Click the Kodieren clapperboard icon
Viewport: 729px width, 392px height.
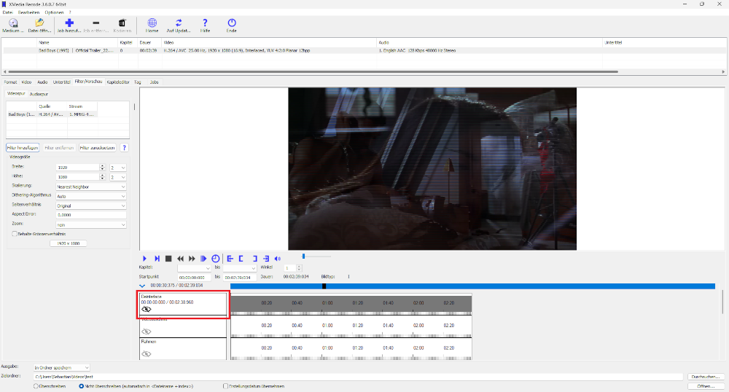[122, 23]
